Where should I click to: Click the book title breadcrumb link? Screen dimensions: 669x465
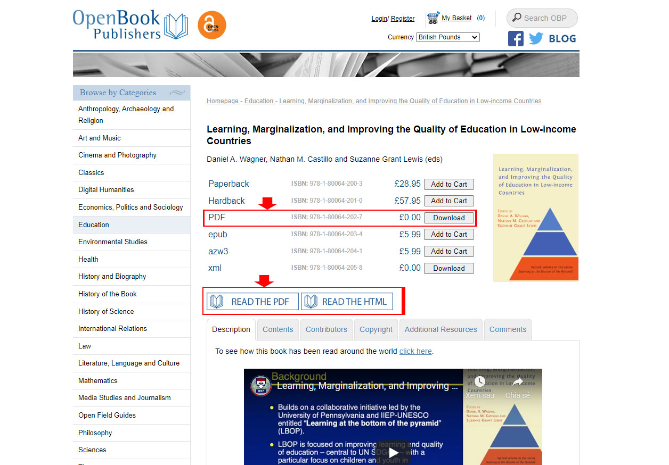(x=410, y=101)
